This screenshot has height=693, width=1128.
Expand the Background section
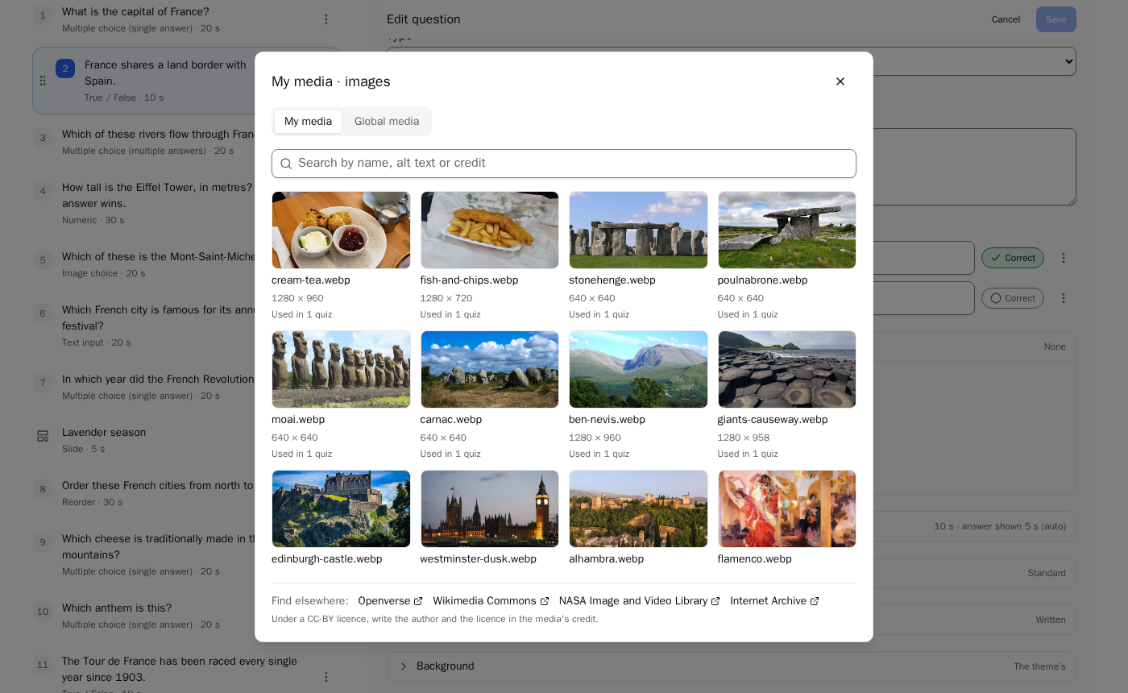pyautogui.click(x=732, y=666)
